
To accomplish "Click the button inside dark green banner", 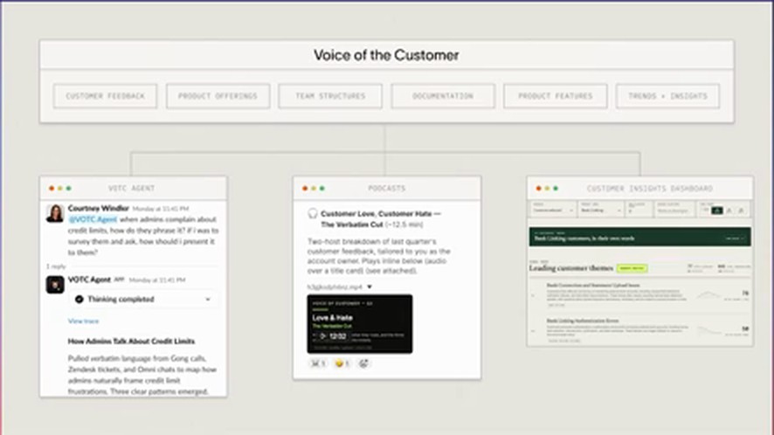I will tap(735, 238).
